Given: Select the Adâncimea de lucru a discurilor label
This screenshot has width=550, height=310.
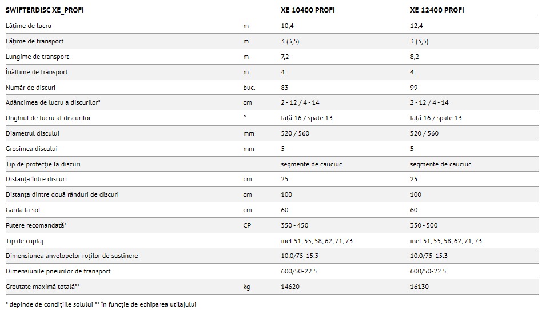Looking at the screenshot, I should [53, 102].
